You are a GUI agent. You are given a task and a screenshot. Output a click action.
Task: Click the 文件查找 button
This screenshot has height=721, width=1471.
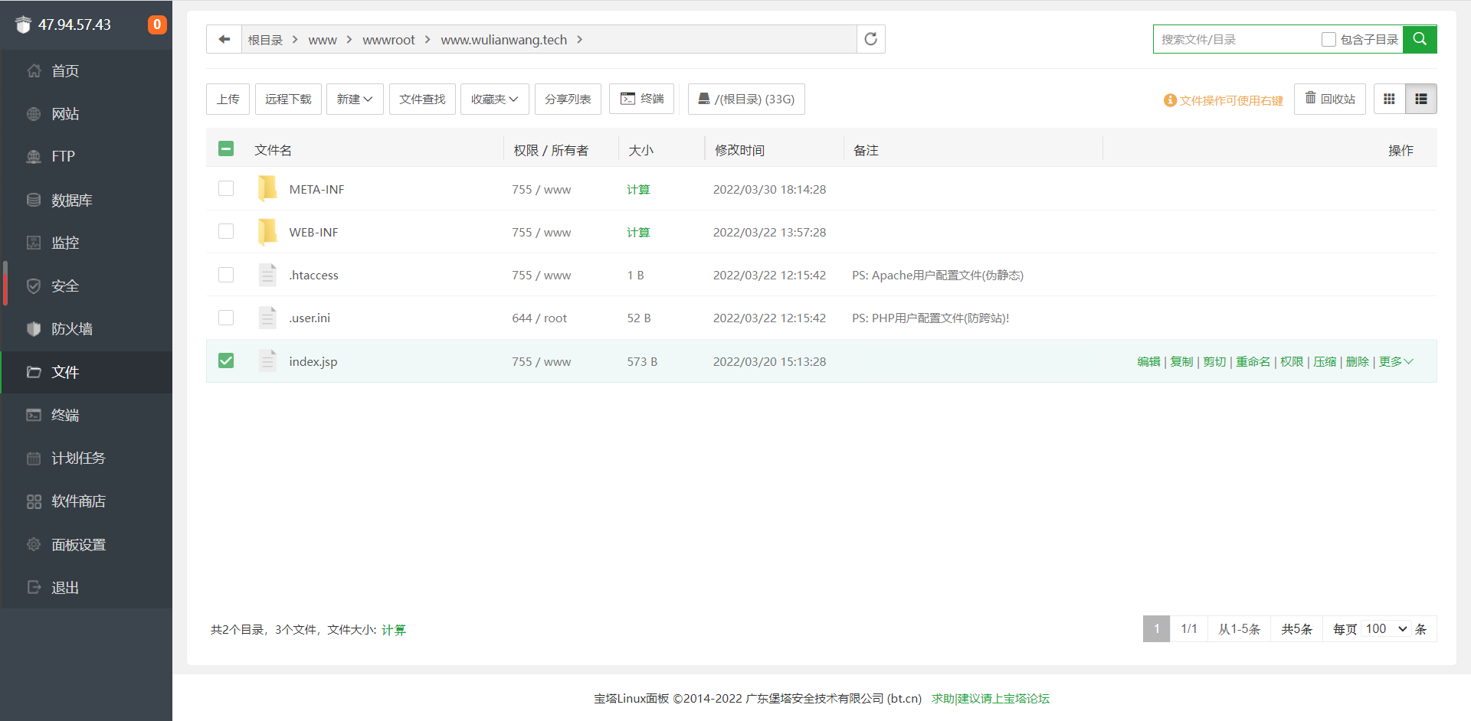[422, 99]
